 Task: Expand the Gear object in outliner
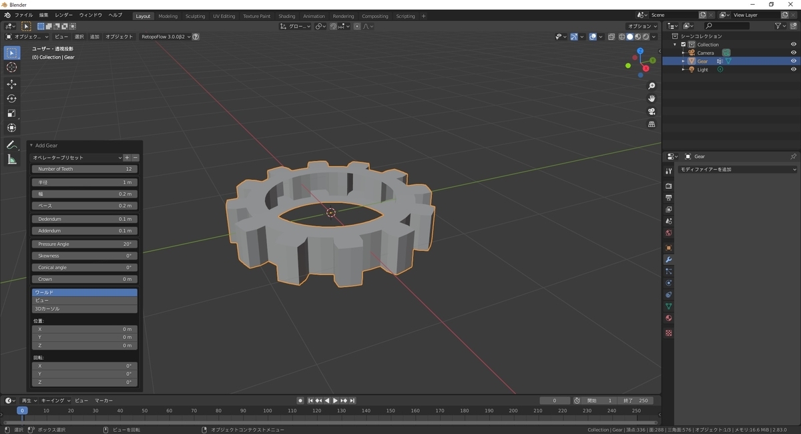(x=683, y=61)
